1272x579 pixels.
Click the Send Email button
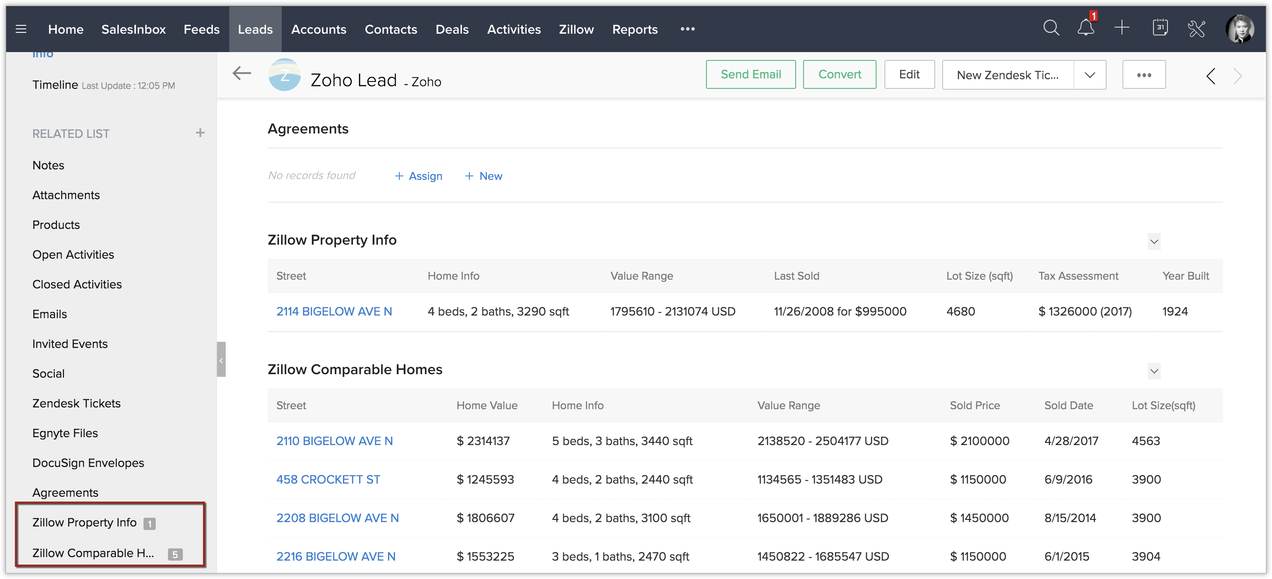[x=751, y=74]
